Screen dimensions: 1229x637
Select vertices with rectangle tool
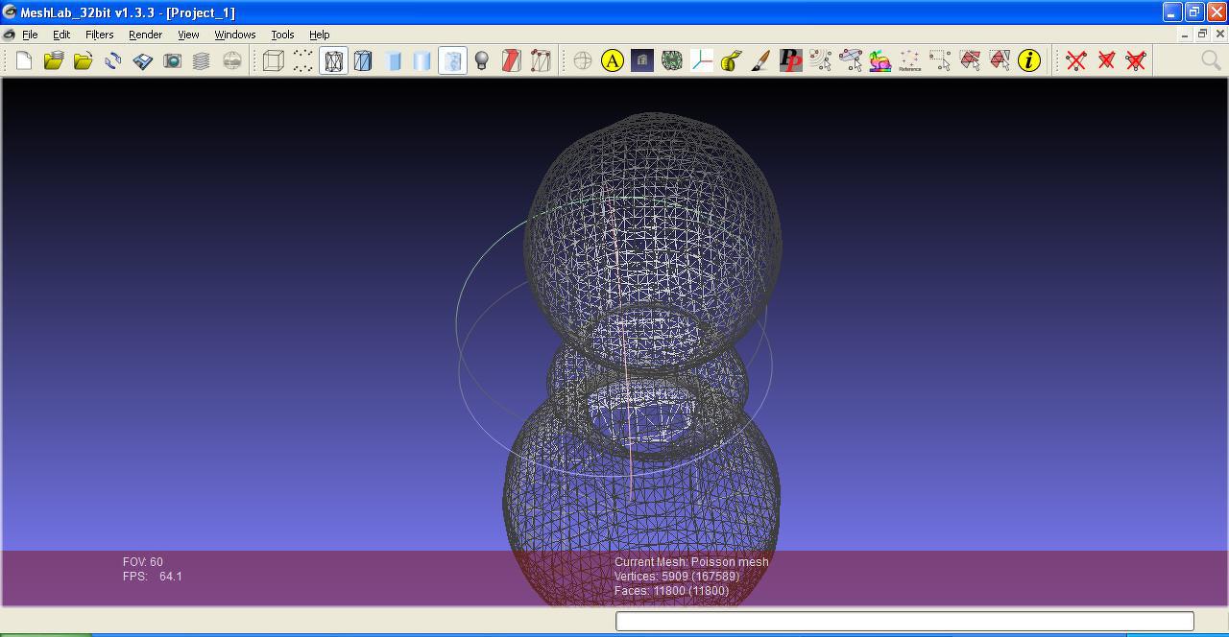(940, 60)
